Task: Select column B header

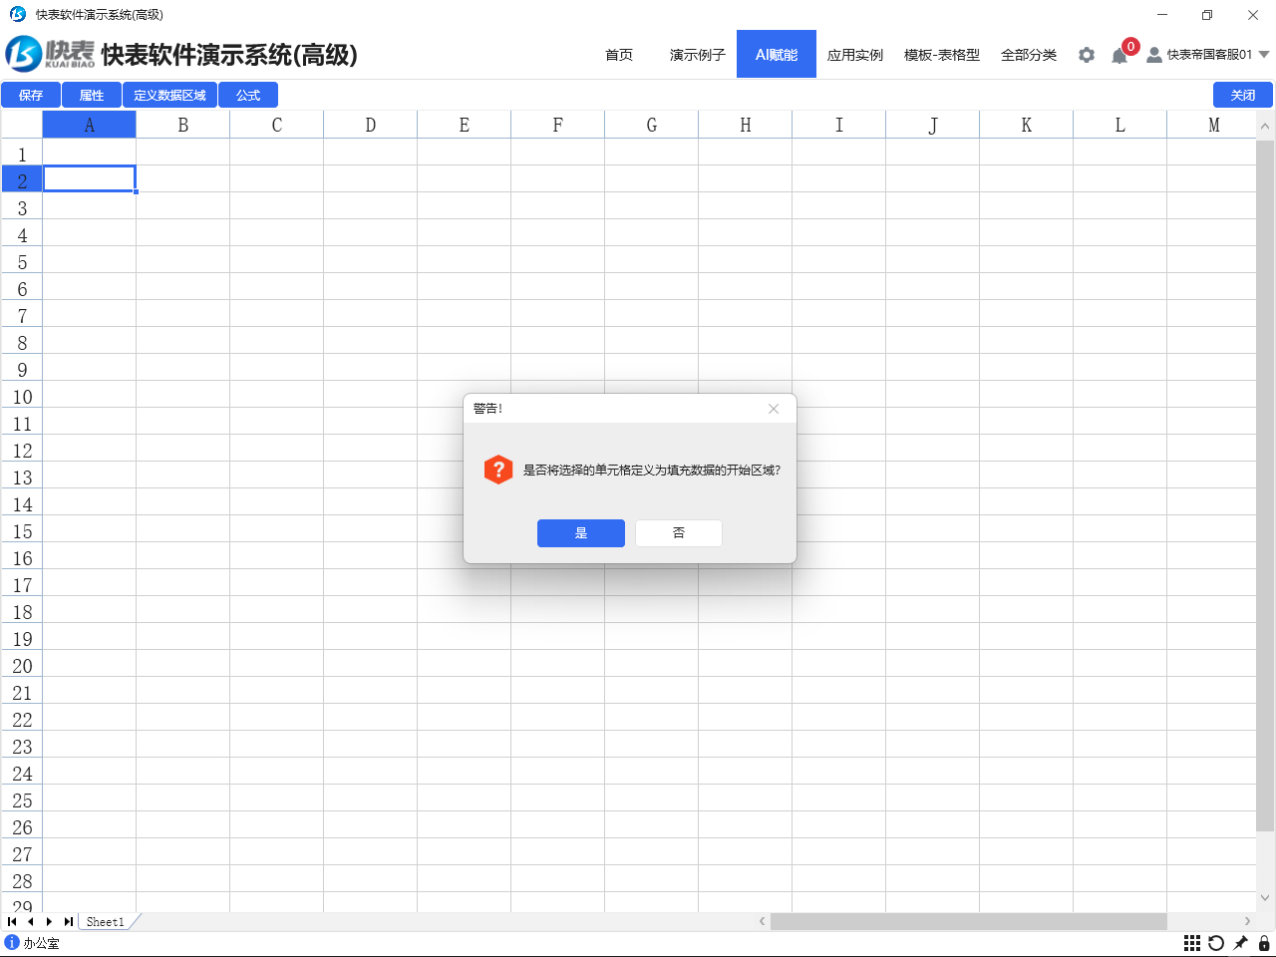Action: [182, 125]
